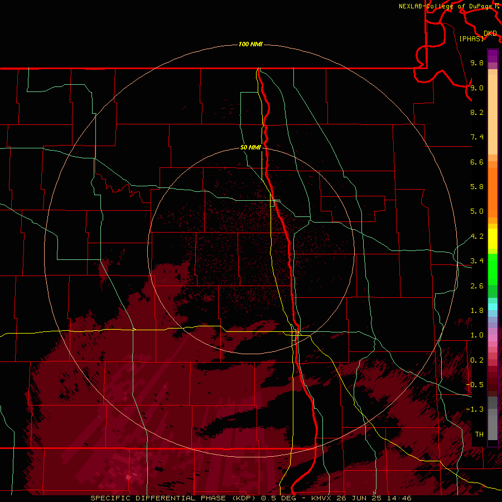Click the [PHAS] units label

471,38
